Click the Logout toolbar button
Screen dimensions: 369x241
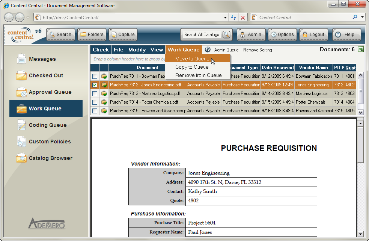tap(313, 35)
